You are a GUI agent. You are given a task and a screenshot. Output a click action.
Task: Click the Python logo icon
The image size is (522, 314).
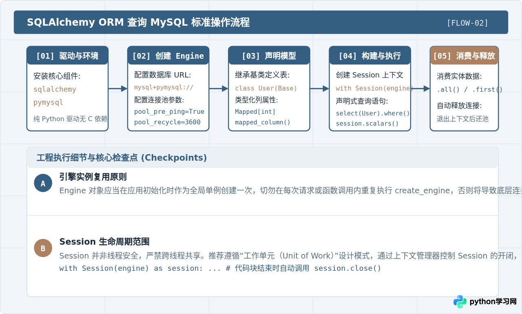(x=460, y=302)
